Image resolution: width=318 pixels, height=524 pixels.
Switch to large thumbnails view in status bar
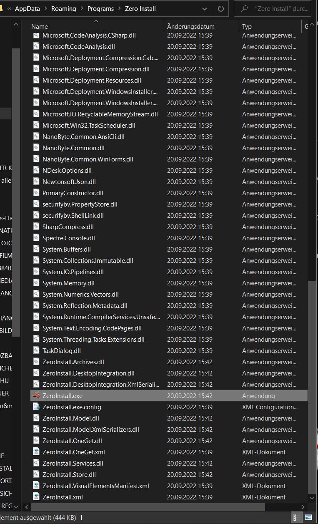pyautogui.click(x=308, y=518)
